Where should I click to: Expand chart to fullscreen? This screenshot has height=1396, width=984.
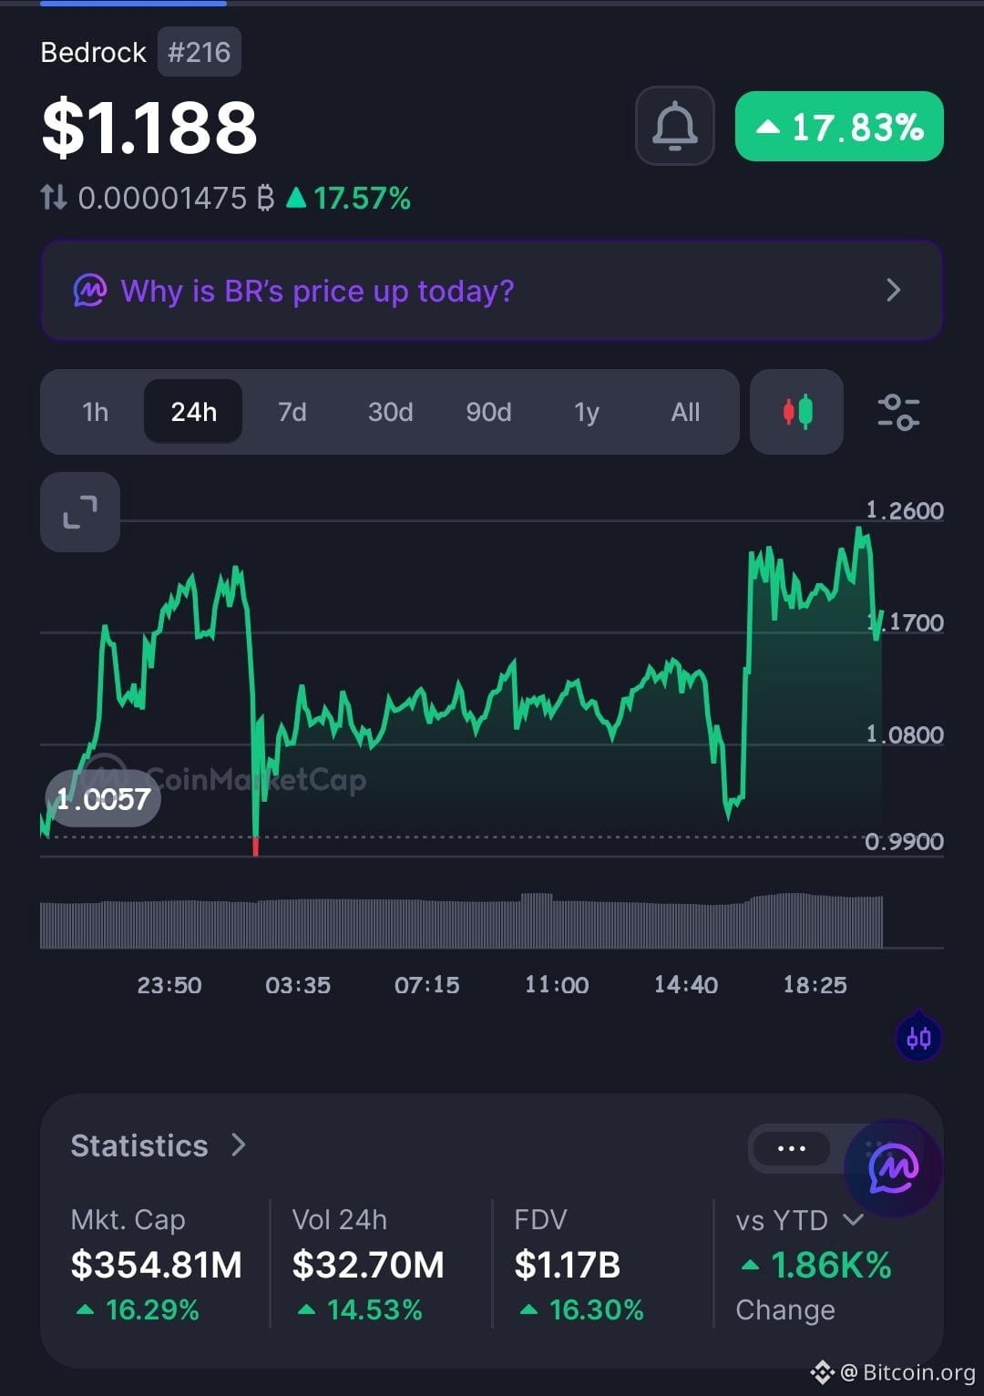point(80,512)
